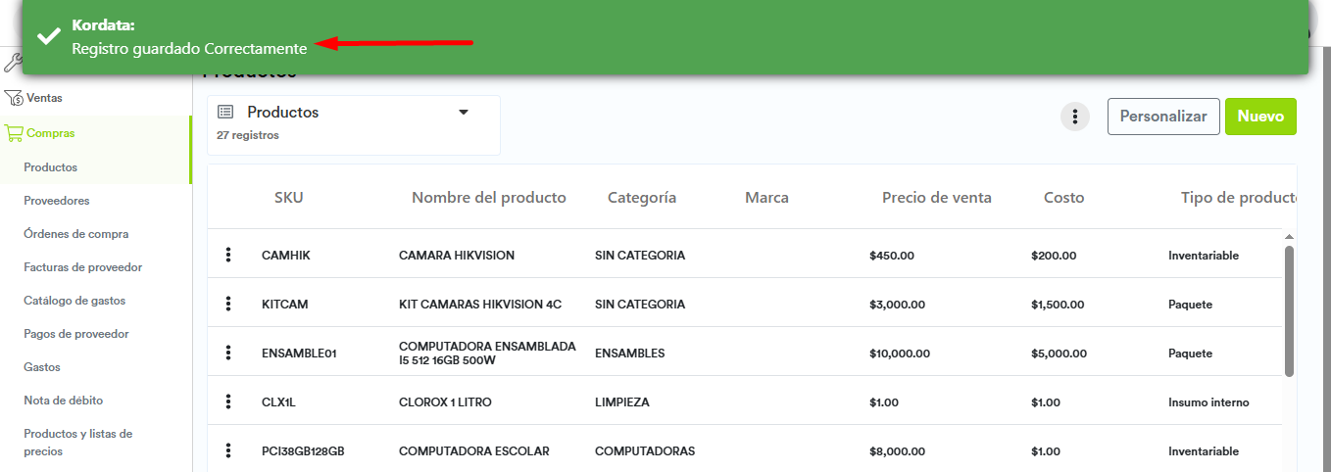Image resolution: width=1331 pixels, height=472 pixels.
Task: Open row options for CAMHIK product
Action: 228,255
